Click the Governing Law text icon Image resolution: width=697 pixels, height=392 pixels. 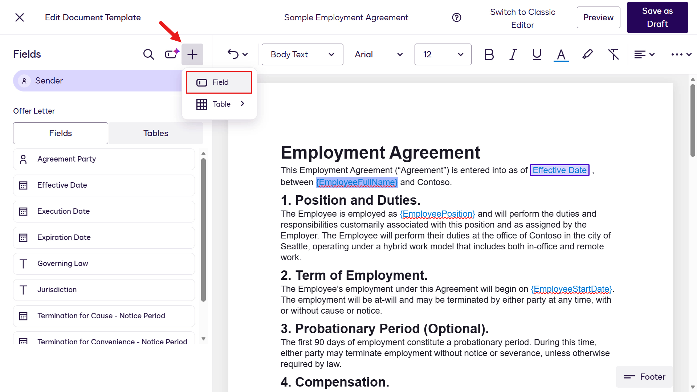pyautogui.click(x=23, y=264)
